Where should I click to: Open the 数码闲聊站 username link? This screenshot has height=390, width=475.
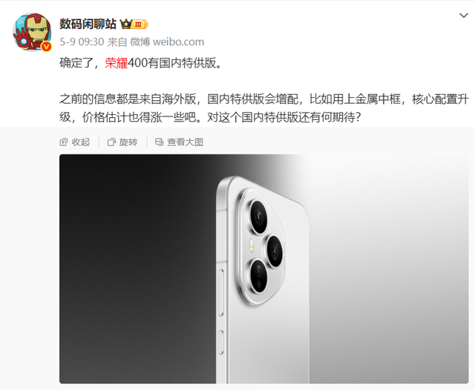(x=88, y=24)
